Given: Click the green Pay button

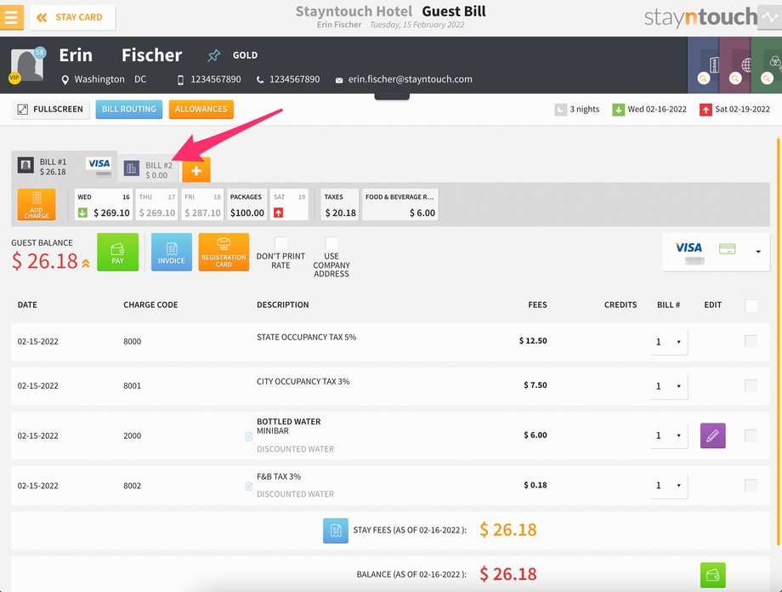Looking at the screenshot, I should point(117,252).
